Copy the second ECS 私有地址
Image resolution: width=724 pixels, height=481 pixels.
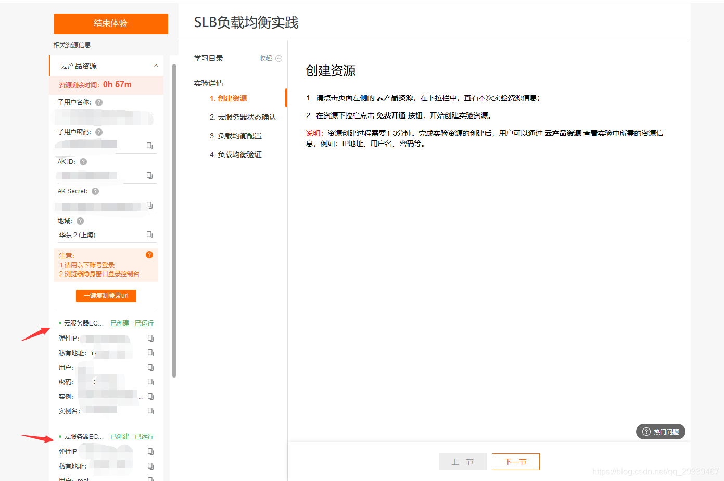tap(150, 466)
